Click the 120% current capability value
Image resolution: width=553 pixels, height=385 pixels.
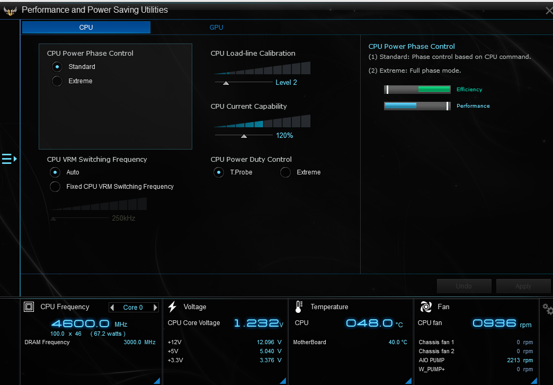point(284,135)
